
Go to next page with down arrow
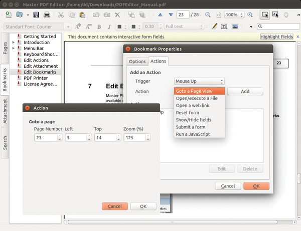[170, 15]
